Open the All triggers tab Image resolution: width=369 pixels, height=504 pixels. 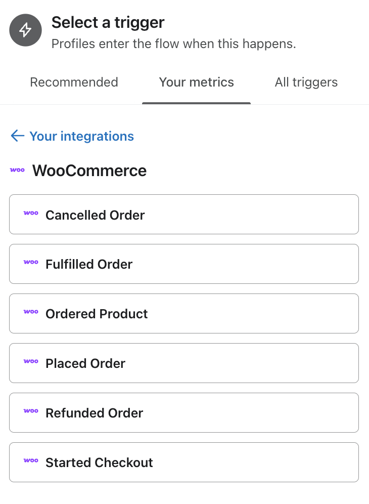coord(306,82)
